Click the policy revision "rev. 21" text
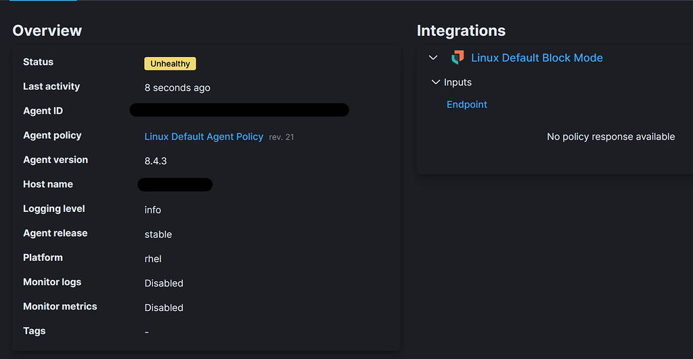693x359 pixels. (x=282, y=137)
